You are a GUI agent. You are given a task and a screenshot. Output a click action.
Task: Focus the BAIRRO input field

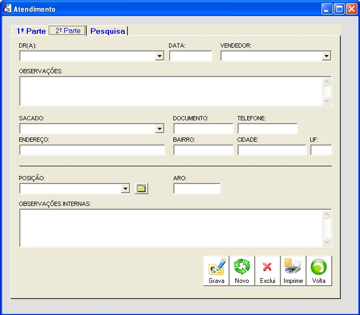click(203, 150)
